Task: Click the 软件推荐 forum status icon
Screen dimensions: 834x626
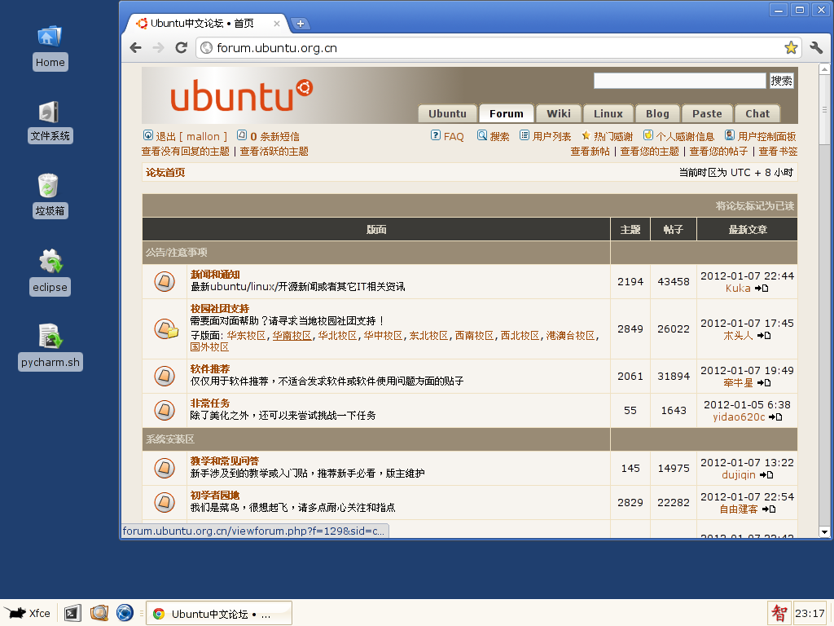Action: point(165,377)
